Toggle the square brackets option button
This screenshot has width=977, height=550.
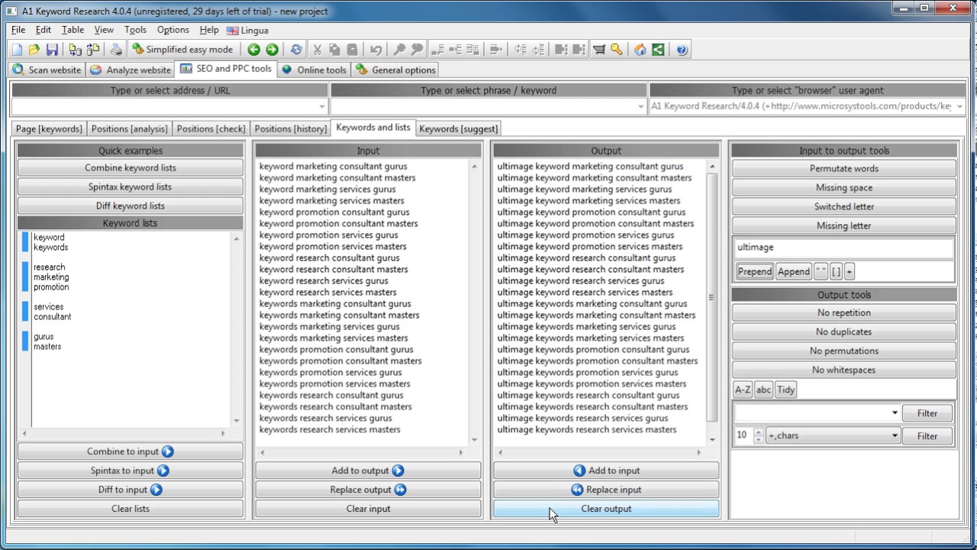pyautogui.click(x=836, y=271)
